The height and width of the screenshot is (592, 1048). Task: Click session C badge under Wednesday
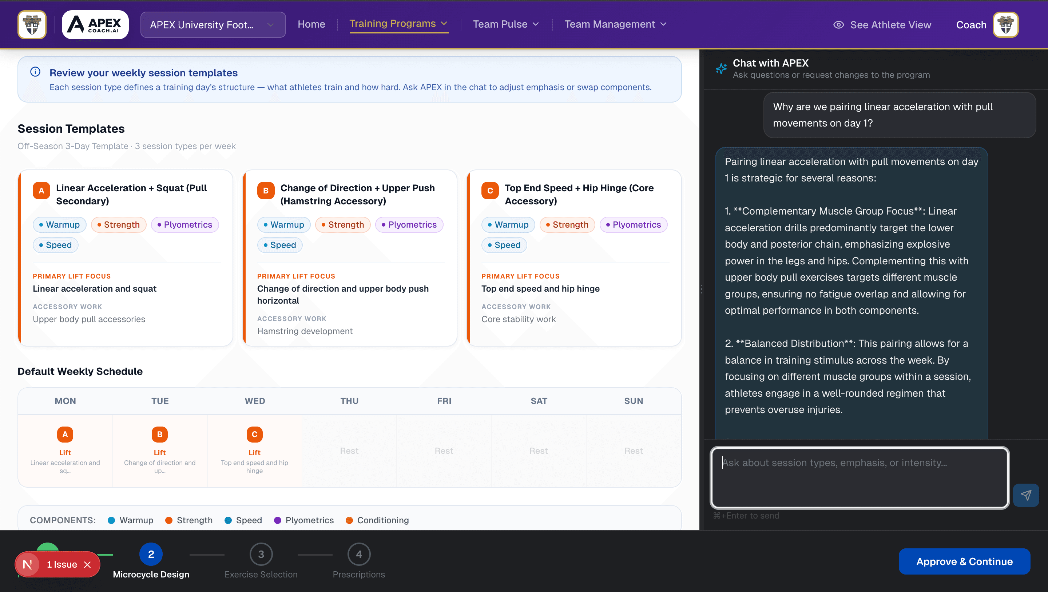[254, 434]
